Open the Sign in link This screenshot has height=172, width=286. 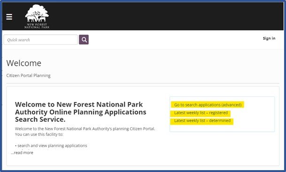(x=269, y=38)
